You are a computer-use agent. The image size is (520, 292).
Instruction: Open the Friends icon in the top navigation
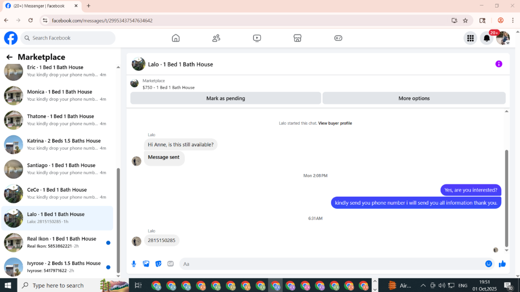[x=216, y=38]
